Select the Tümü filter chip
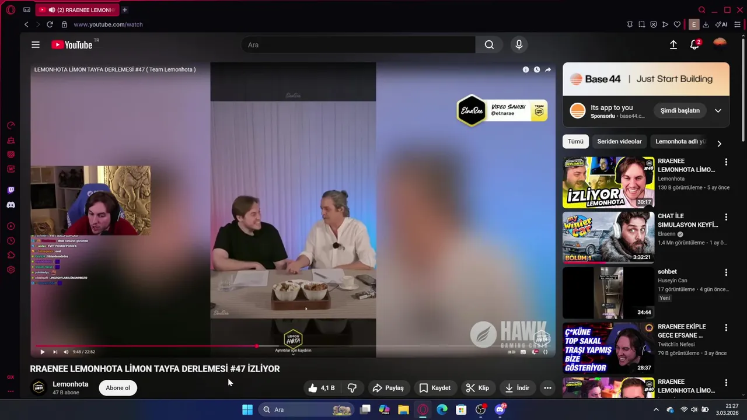 coord(575,141)
